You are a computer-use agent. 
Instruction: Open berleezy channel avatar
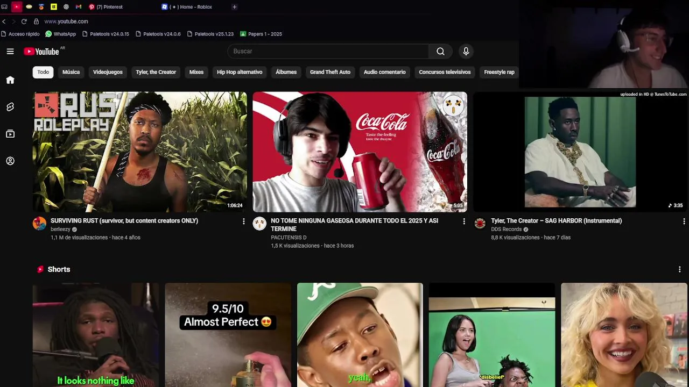[x=40, y=224]
